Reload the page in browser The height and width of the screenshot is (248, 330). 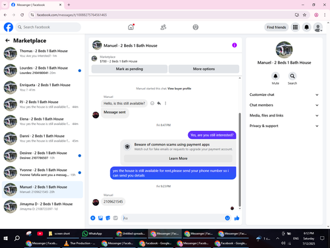[x=22, y=15]
